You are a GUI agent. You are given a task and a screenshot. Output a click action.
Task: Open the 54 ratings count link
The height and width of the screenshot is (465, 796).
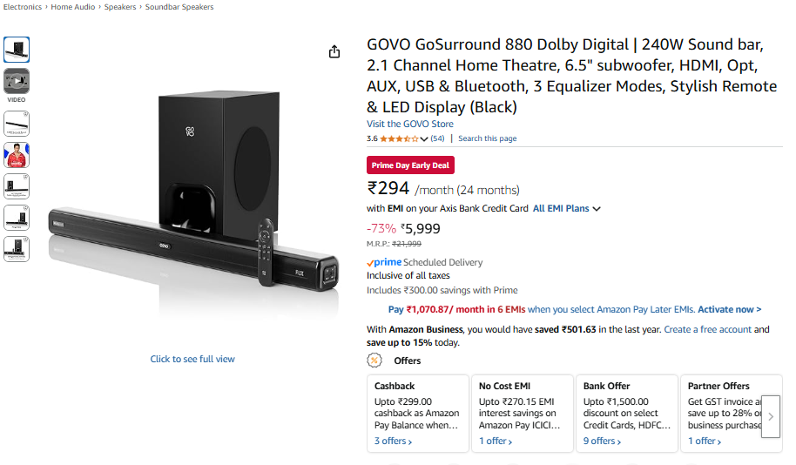pyautogui.click(x=437, y=138)
